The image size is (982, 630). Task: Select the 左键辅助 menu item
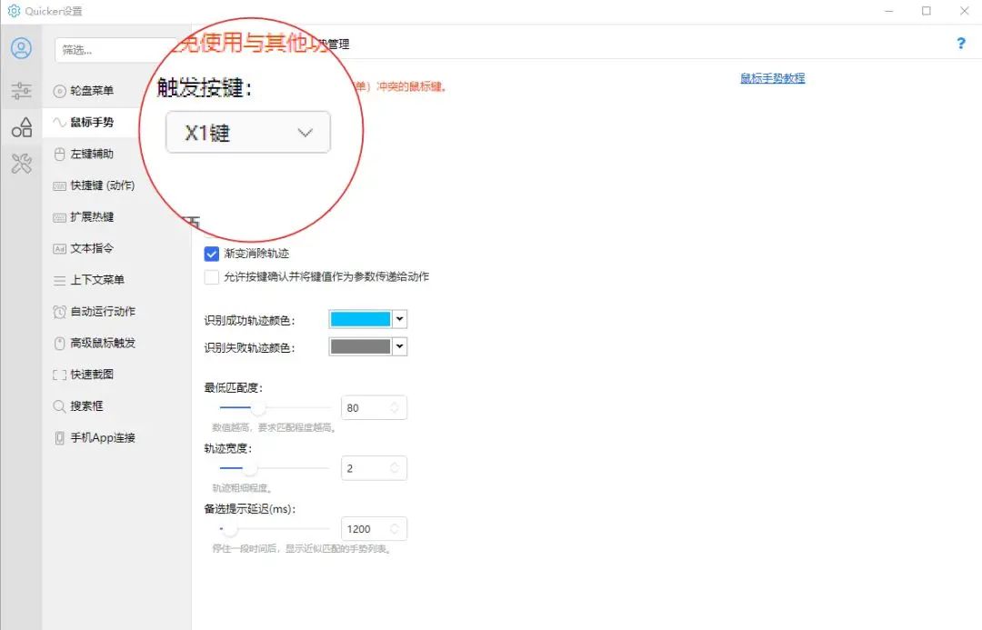[x=92, y=154]
